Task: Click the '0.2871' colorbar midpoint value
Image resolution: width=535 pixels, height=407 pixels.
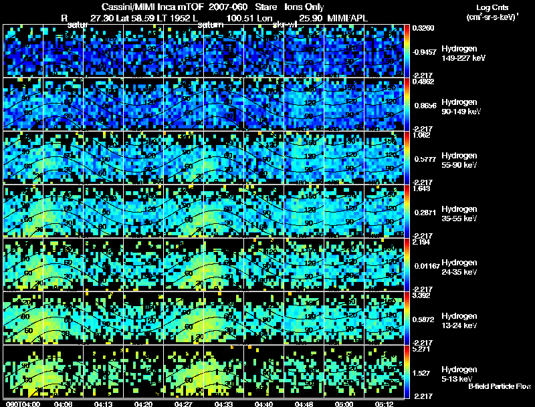Action: [425, 213]
